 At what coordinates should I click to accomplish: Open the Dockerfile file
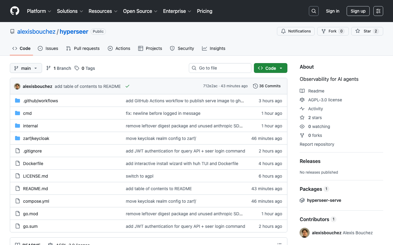pos(33,164)
